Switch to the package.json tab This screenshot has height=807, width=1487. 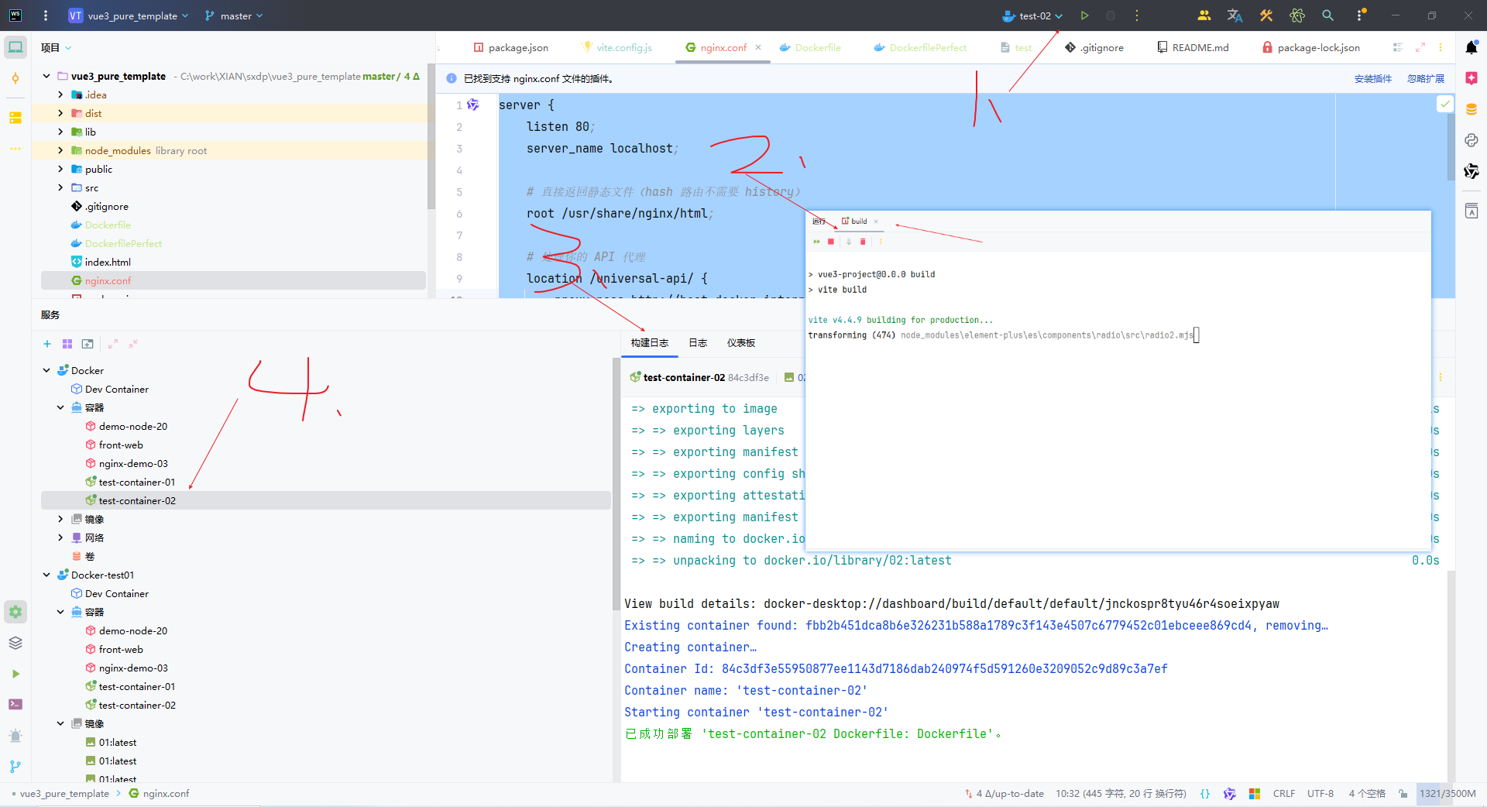(511, 47)
